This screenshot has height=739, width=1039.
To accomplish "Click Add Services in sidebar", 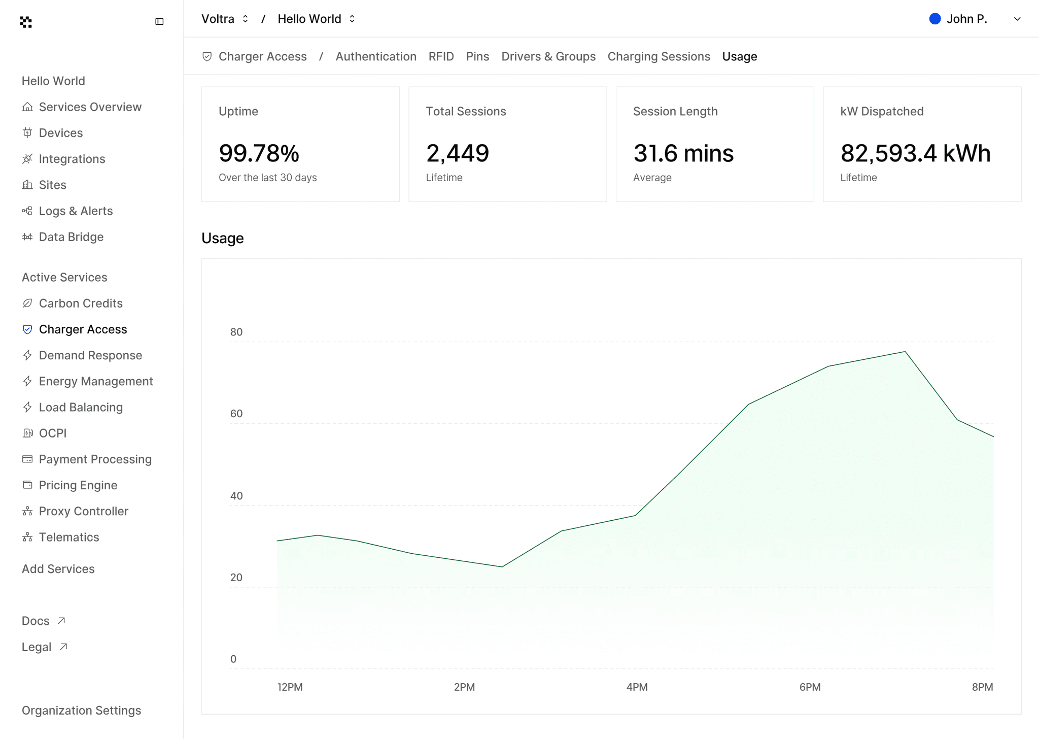I will 58,568.
